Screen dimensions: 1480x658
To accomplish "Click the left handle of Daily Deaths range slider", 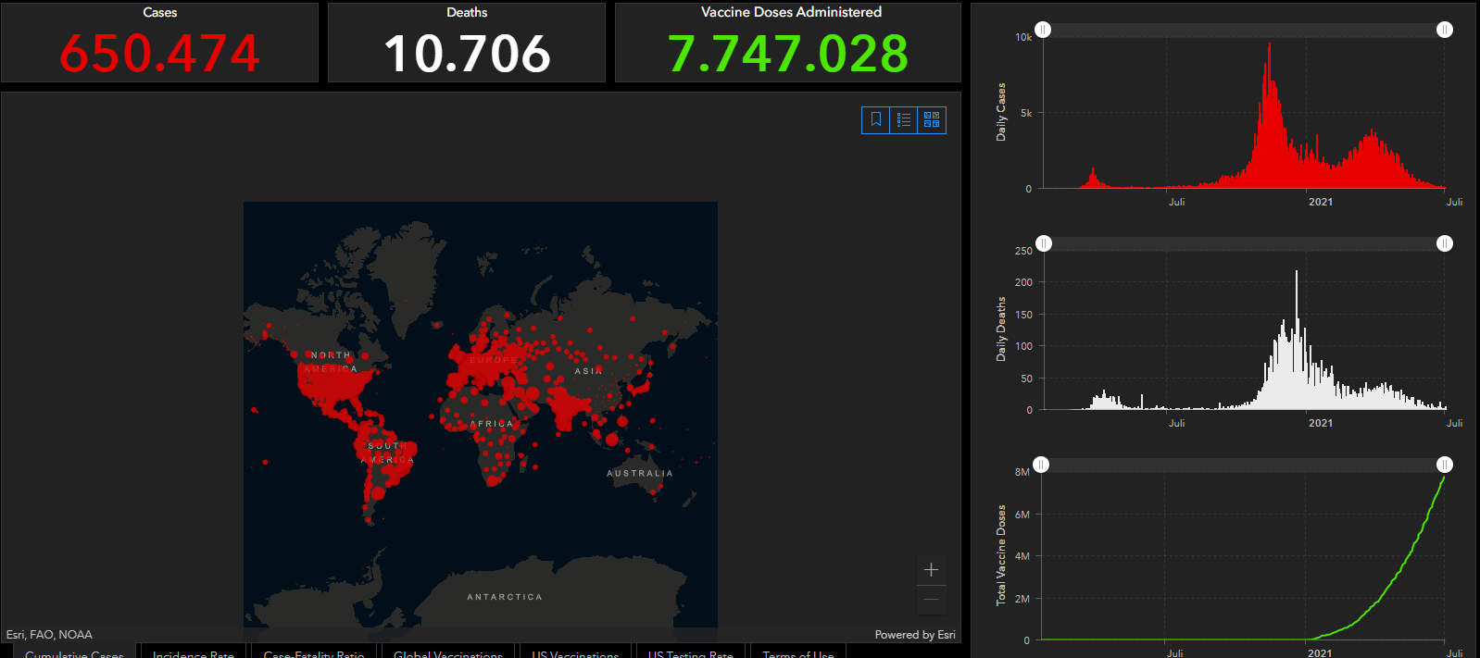I will pyautogui.click(x=1044, y=243).
